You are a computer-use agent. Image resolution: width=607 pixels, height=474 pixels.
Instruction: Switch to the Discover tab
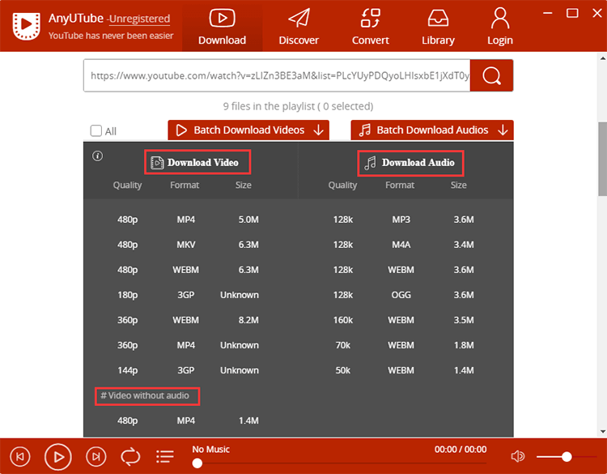click(x=299, y=27)
